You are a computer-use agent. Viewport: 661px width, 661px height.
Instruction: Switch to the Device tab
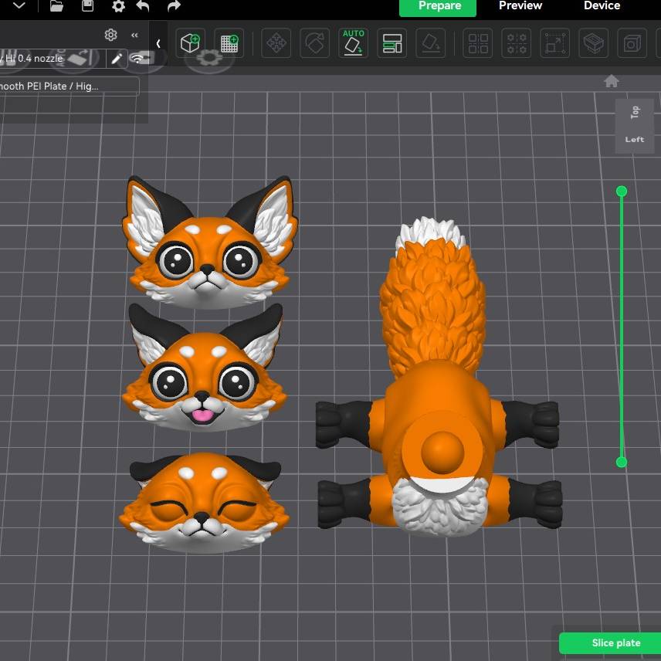[602, 6]
